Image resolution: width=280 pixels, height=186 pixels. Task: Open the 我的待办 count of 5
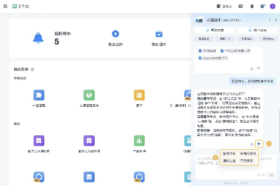coord(56,42)
